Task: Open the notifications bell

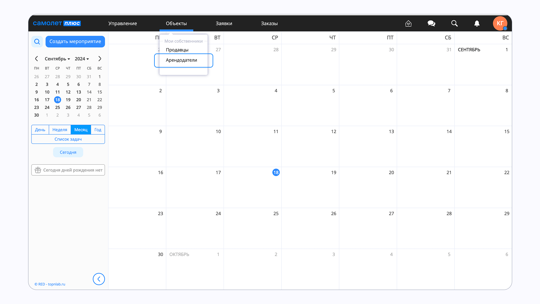Action: click(477, 23)
